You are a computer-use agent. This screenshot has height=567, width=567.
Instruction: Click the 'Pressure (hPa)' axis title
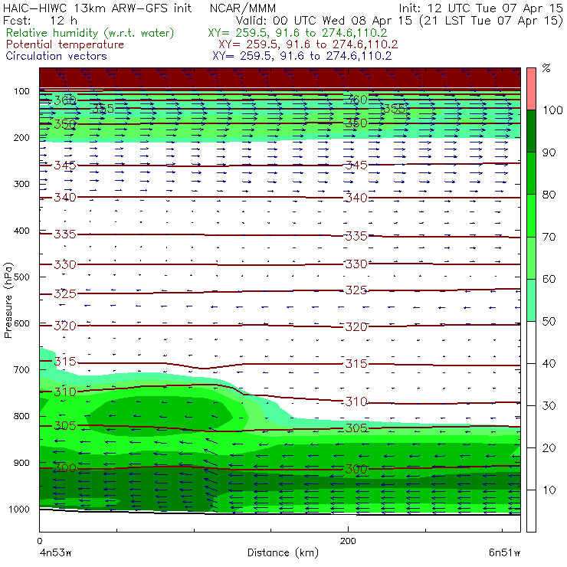(x=8, y=300)
